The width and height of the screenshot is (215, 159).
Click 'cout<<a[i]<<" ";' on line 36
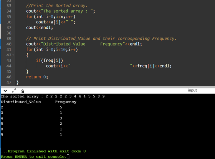[x=56, y=22]
